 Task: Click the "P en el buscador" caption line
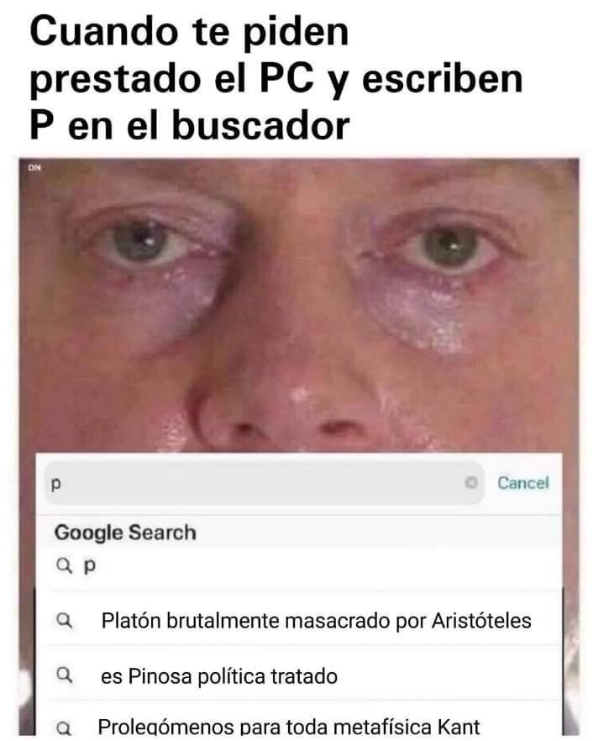pyautogui.click(x=190, y=126)
